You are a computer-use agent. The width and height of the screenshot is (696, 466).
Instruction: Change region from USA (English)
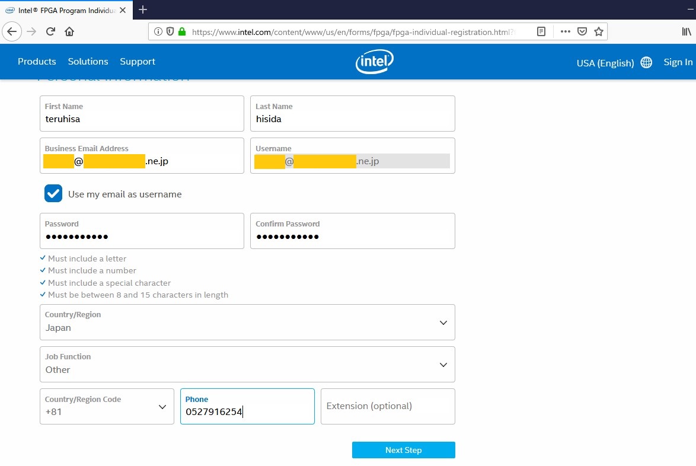click(605, 63)
